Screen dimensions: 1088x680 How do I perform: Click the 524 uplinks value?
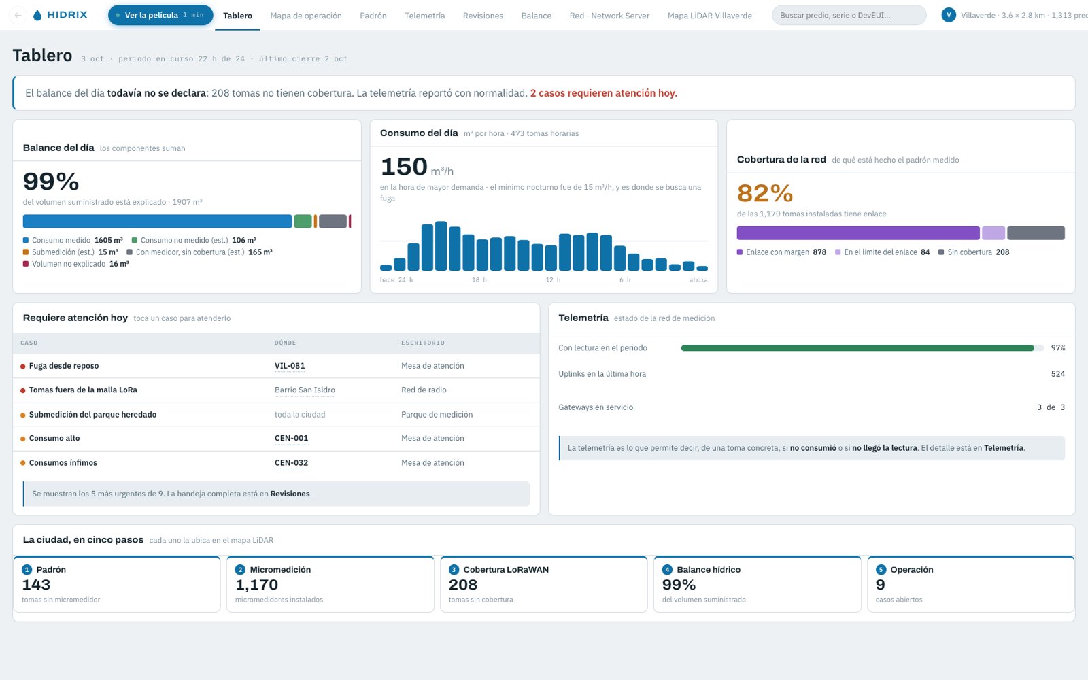tap(1058, 374)
